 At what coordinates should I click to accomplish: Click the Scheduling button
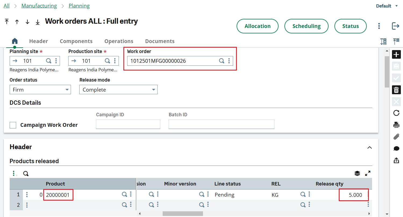point(306,26)
